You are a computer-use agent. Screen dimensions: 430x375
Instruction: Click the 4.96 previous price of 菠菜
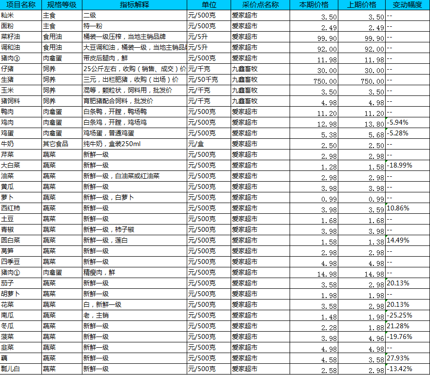pos(361,337)
